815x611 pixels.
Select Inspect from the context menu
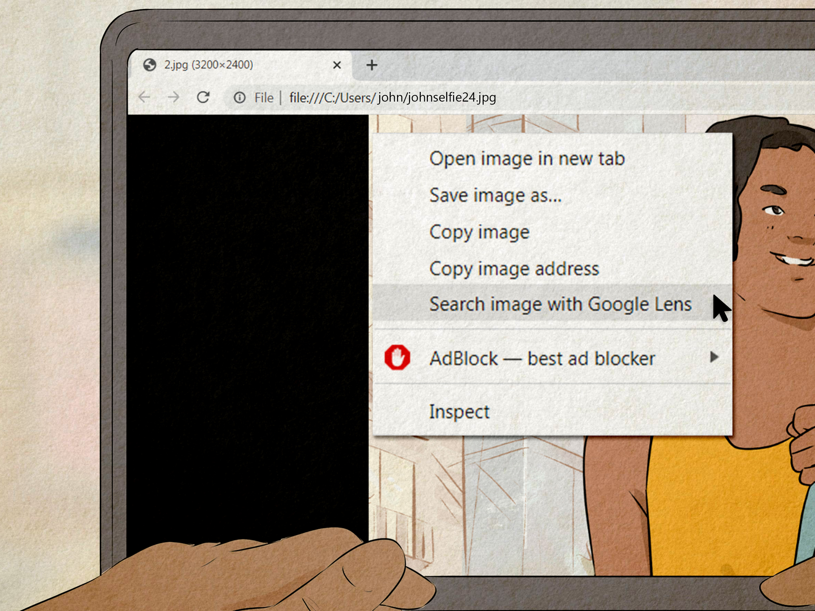click(x=459, y=411)
